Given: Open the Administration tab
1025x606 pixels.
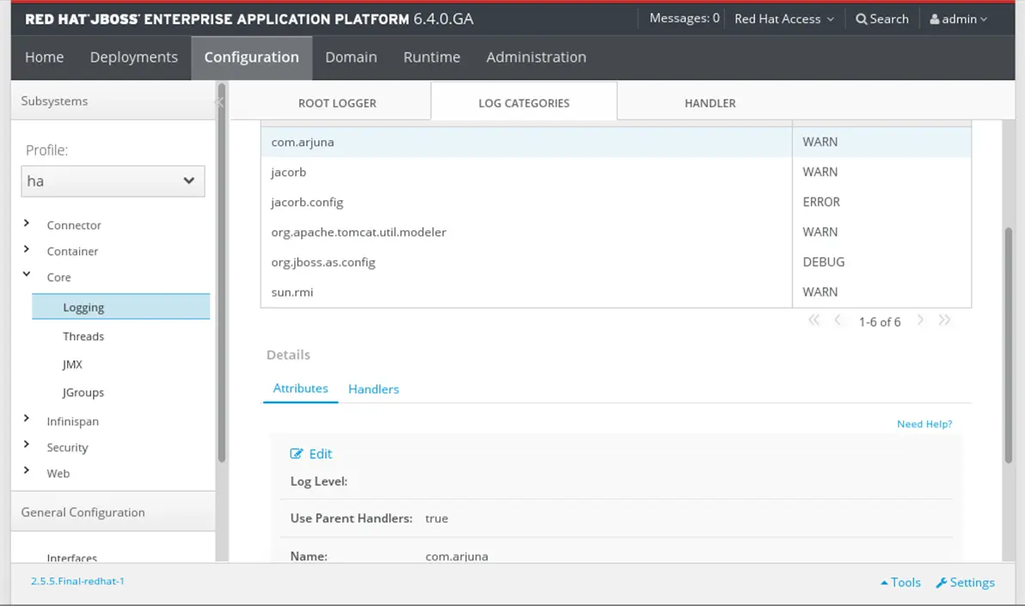Looking at the screenshot, I should (536, 58).
